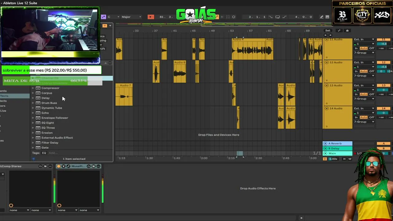Click the A Reverb return button

[383, 143]
